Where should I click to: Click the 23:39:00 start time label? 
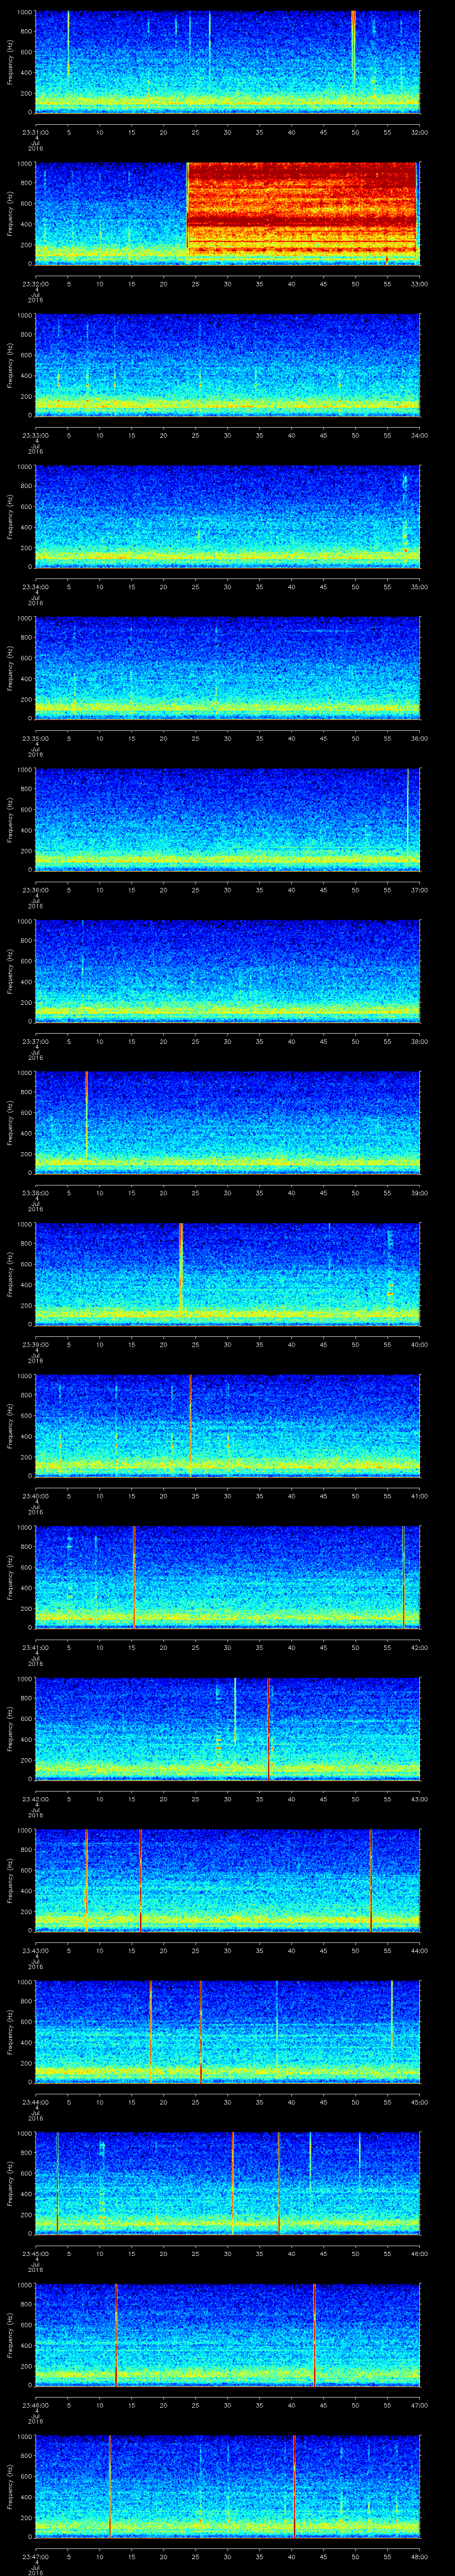click(x=35, y=1344)
